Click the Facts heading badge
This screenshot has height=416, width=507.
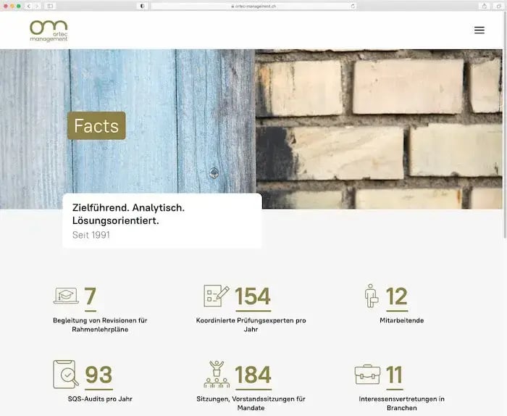[x=96, y=126]
